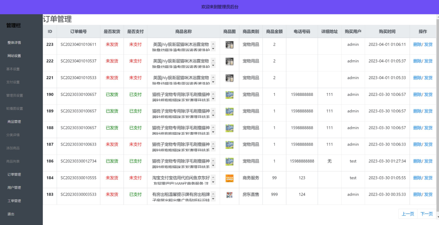Delete order 222 via 删除 link
The height and width of the screenshot is (225, 439).
click(x=417, y=61)
